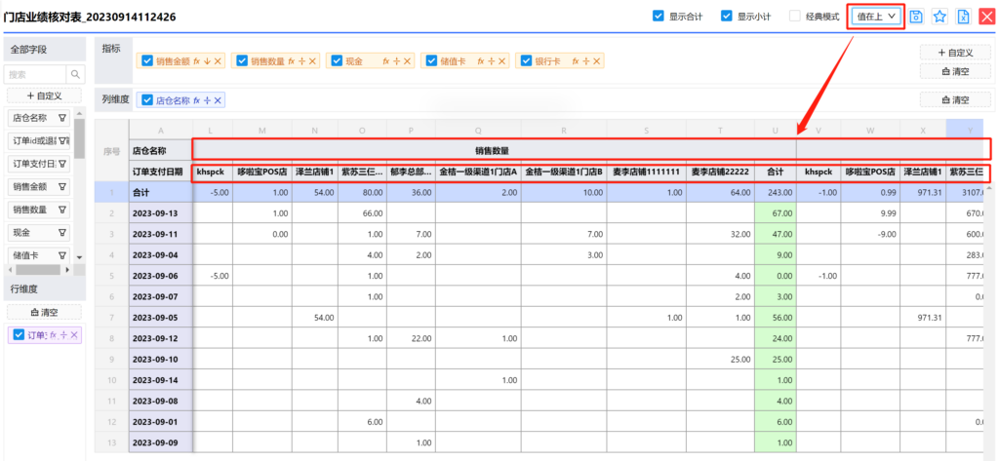Click sort icon on 银行卡 metric chip
This screenshot has width=999, height=461.
[x=586, y=61]
